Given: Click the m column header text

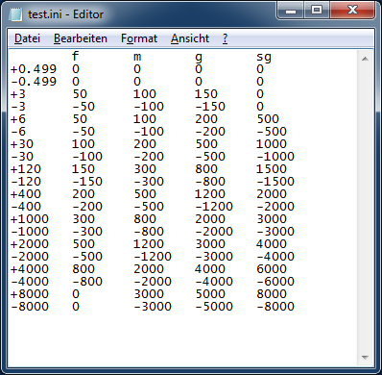Looking at the screenshot, I should pyautogui.click(x=137, y=57).
